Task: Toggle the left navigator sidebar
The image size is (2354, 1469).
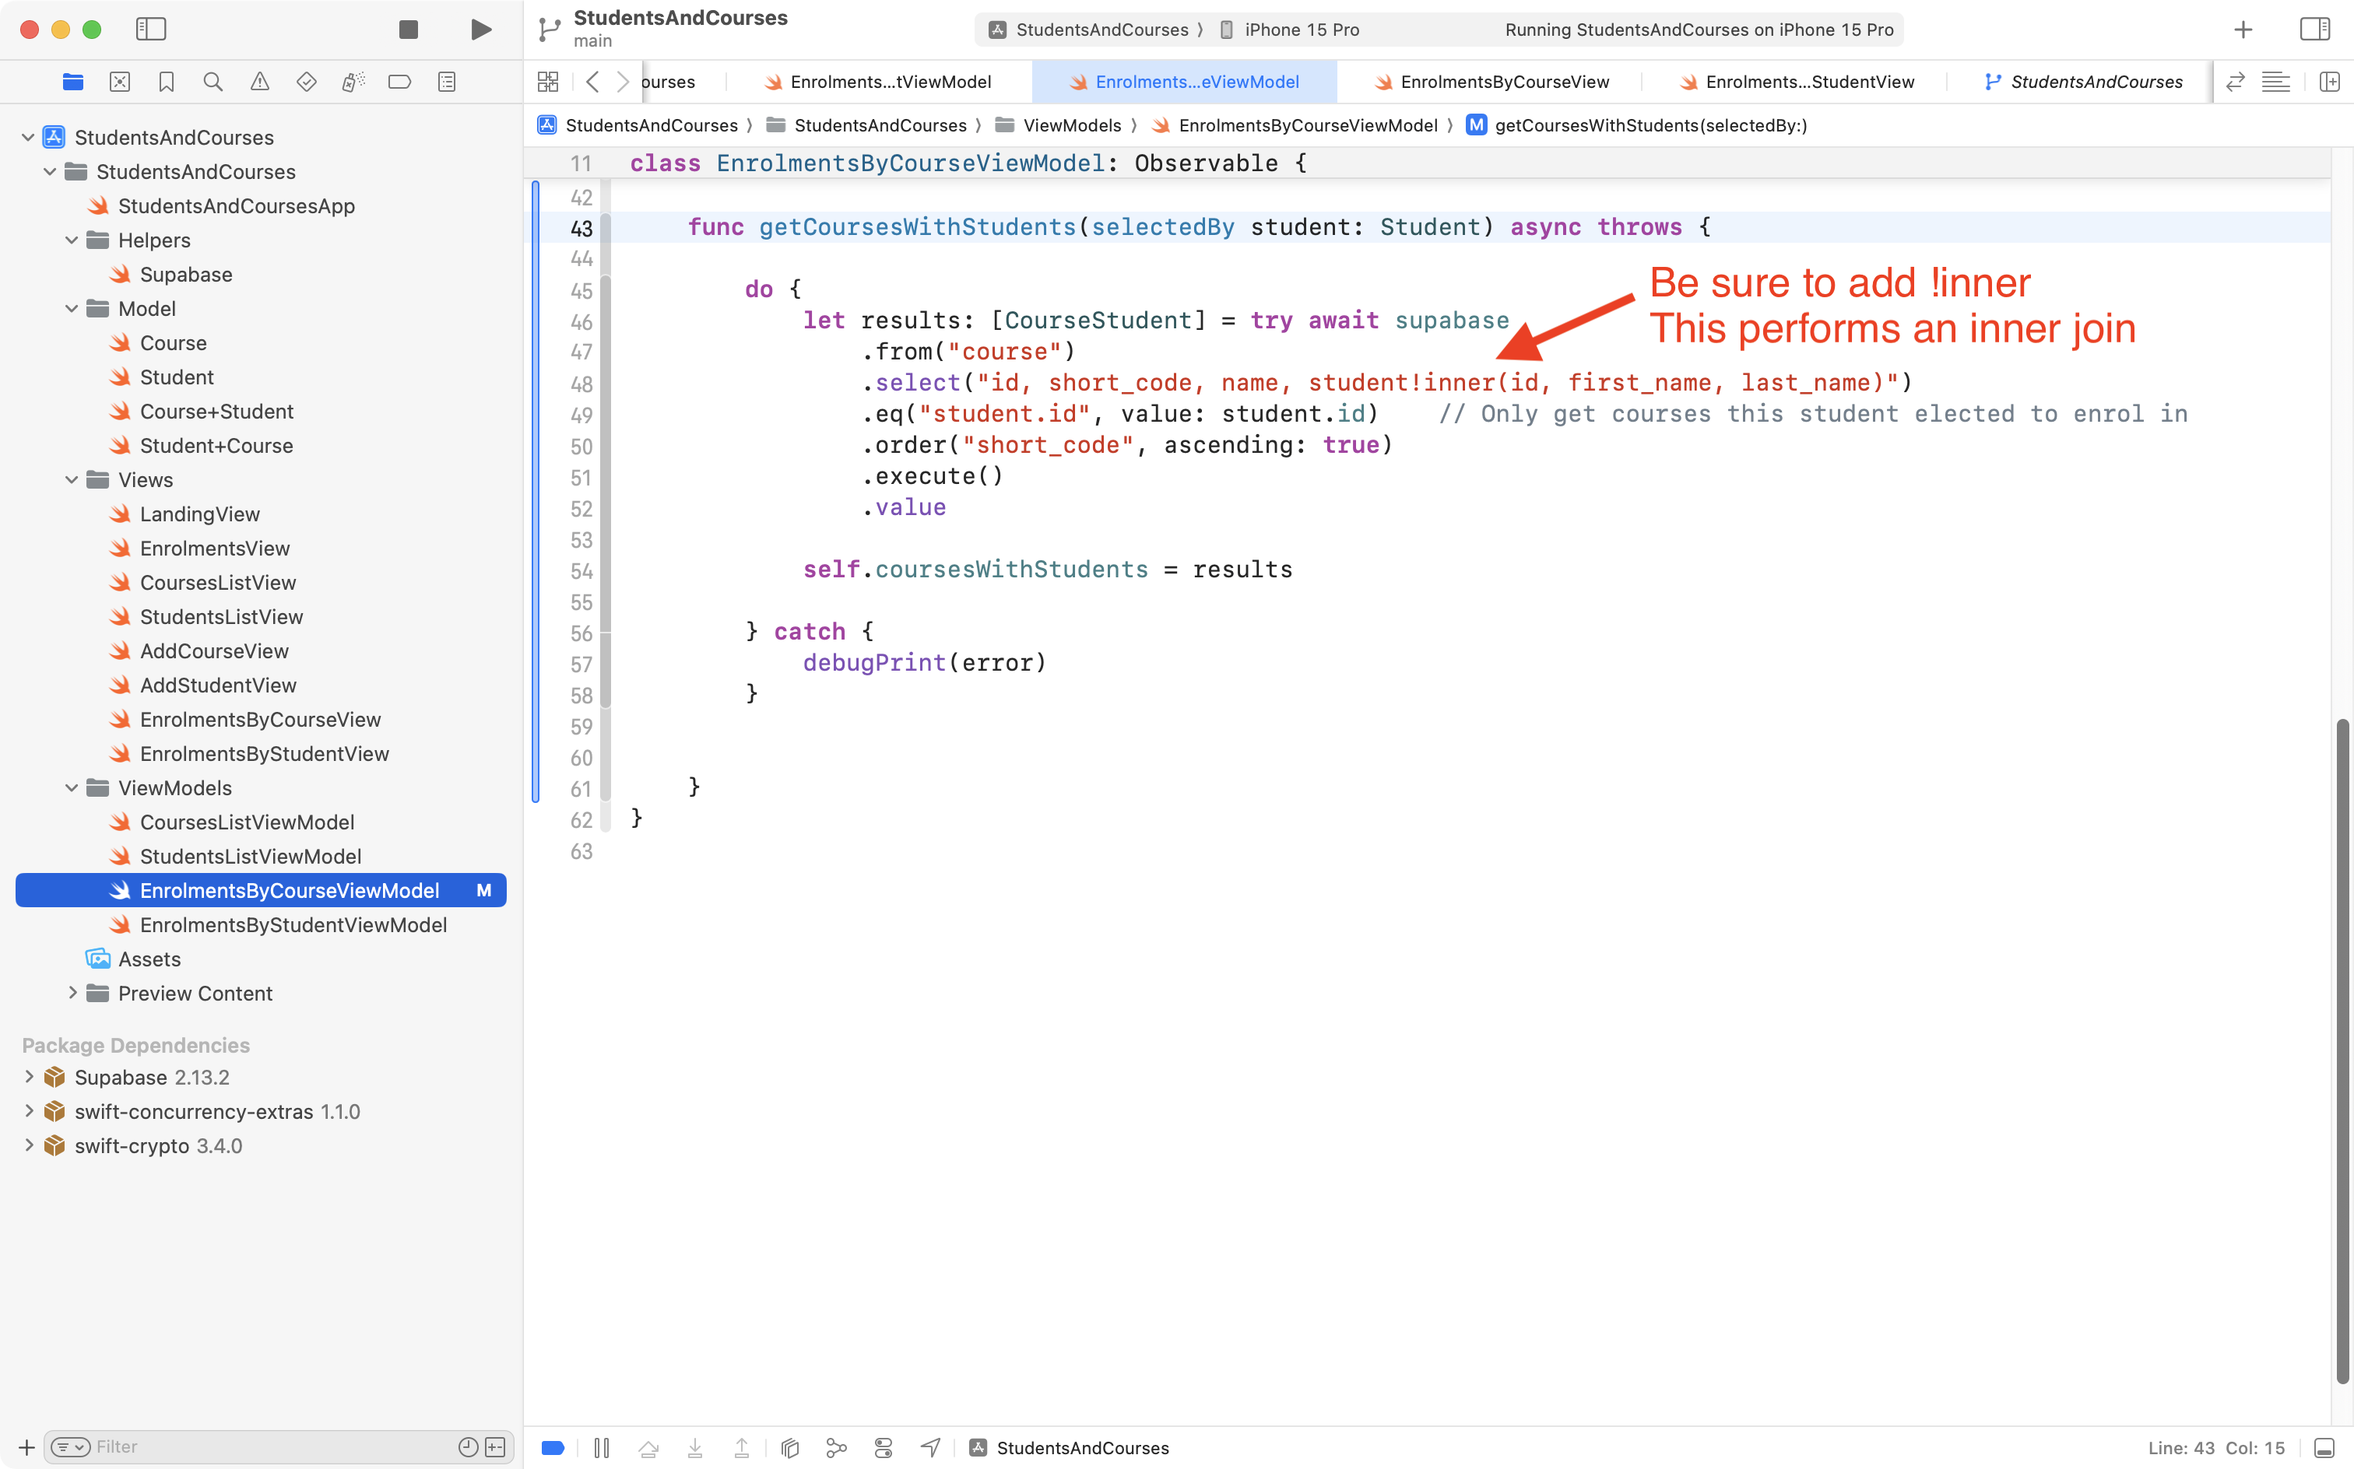Action: tap(152, 29)
